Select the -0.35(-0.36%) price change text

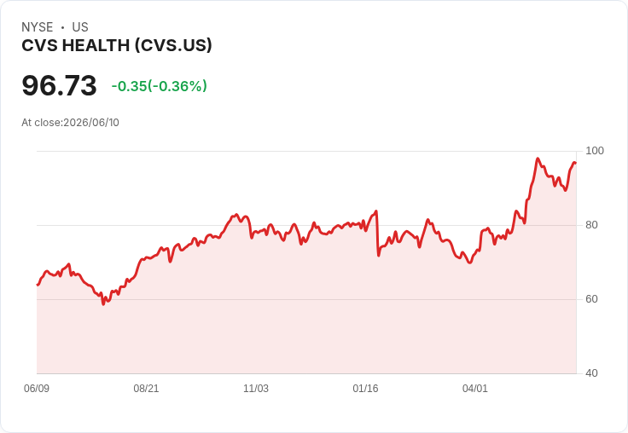(159, 86)
